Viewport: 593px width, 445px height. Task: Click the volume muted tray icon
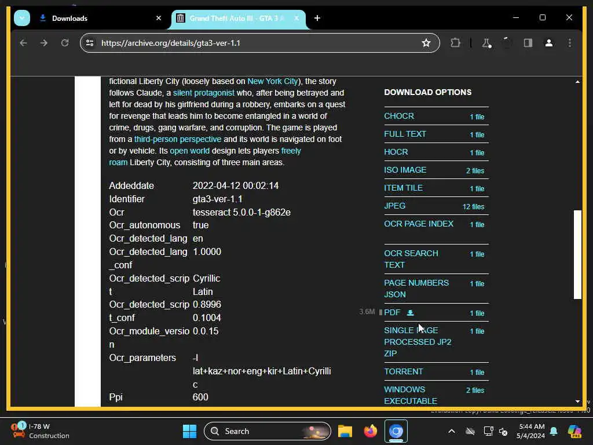[503, 431]
